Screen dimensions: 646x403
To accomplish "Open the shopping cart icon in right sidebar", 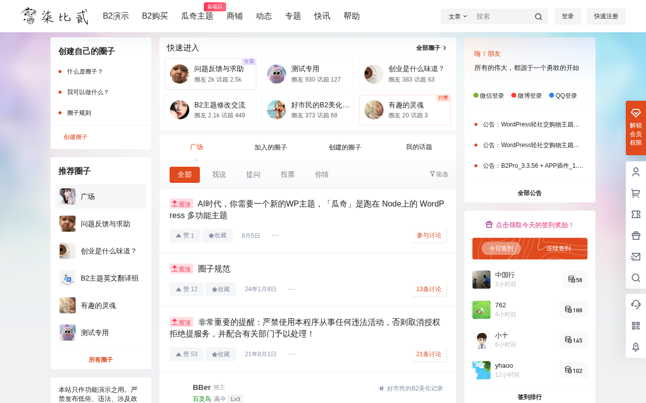I will [636, 193].
